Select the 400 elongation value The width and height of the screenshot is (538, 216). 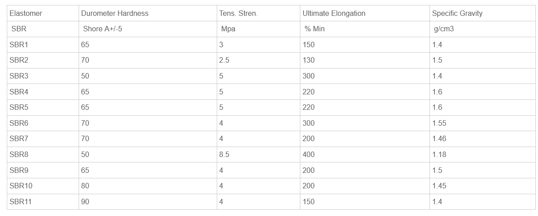pos(309,154)
